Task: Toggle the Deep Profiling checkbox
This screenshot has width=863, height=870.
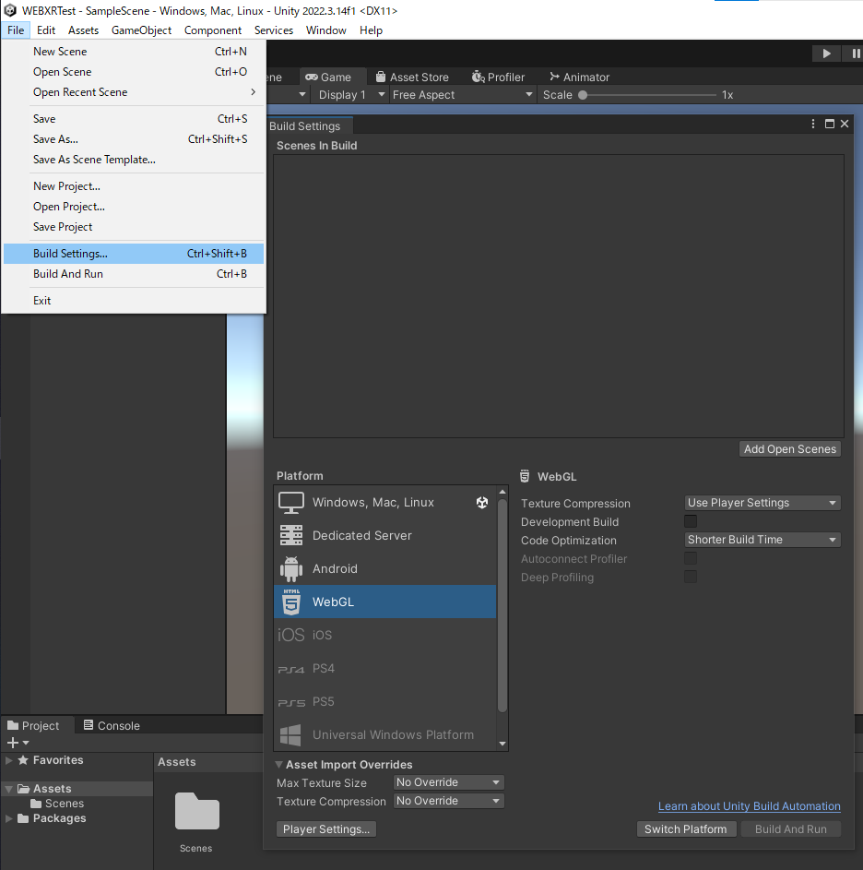Action: point(691,577)
